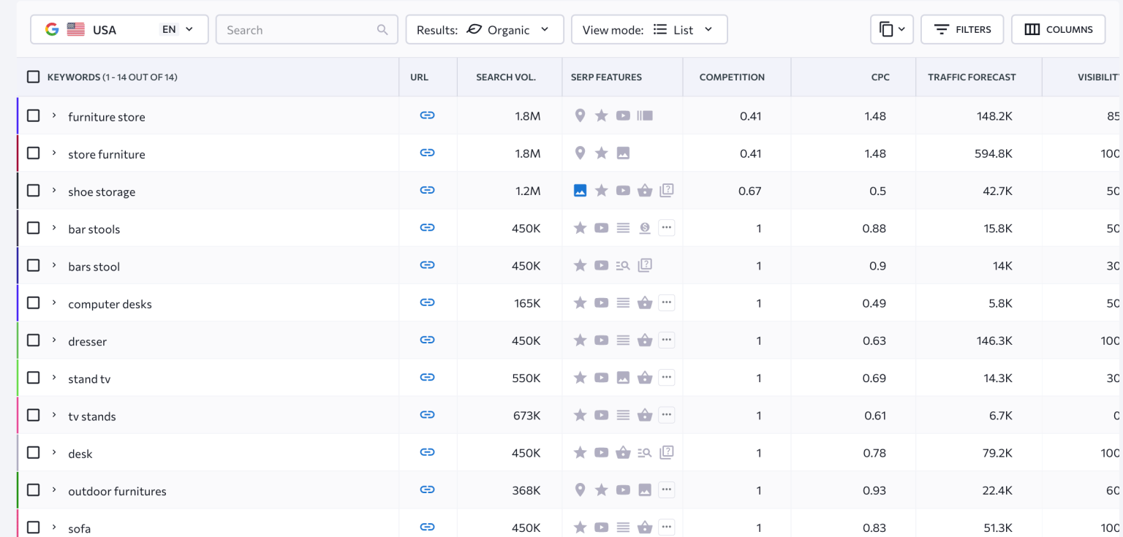Show more SERP features for tv stands
The height and width of the screenshot is (537, 1123).
666,415
